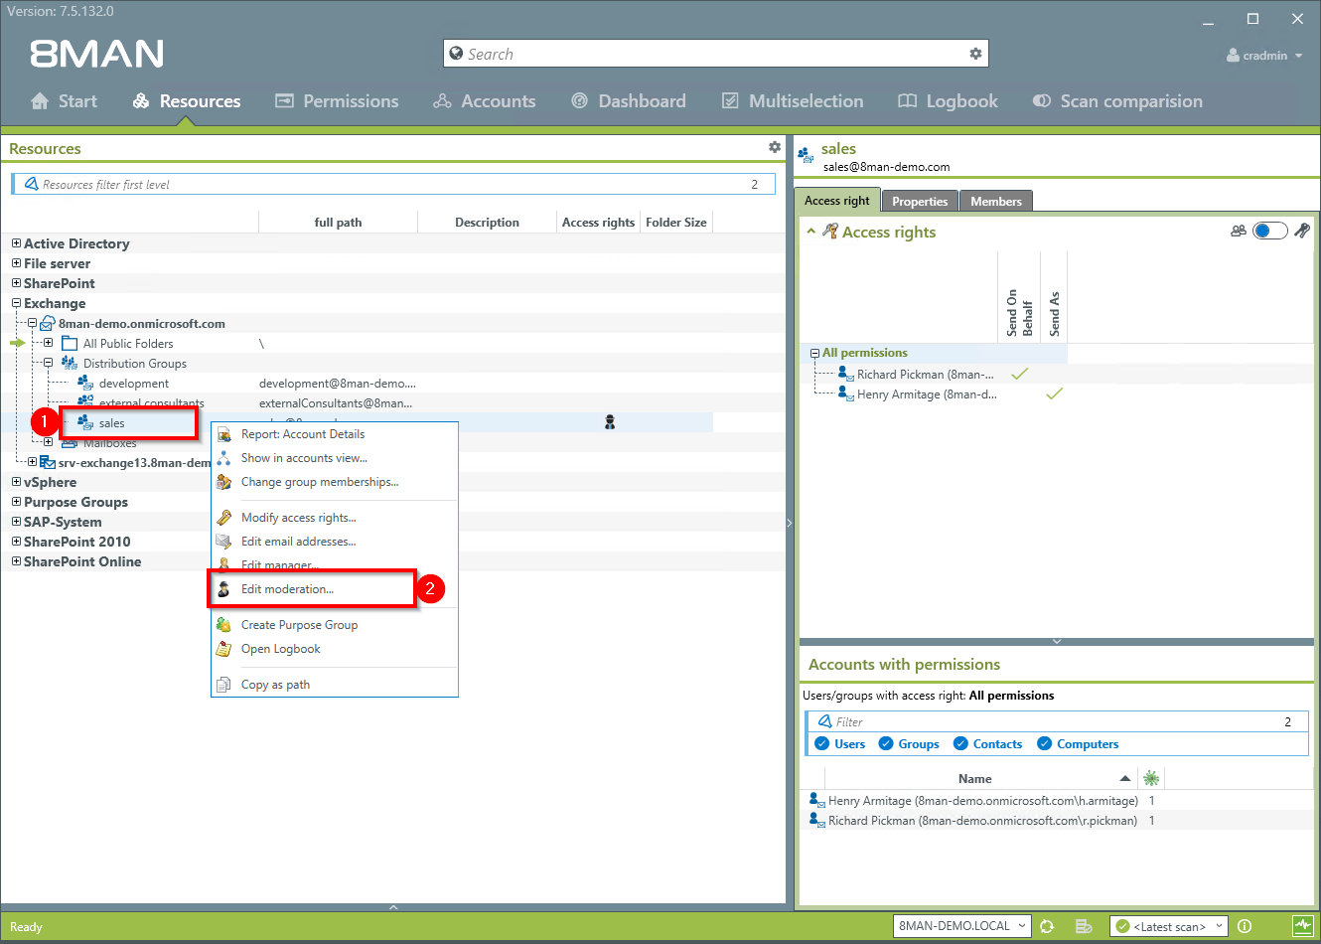Collapse the Distribution Groups node
The width and height of the screenshot is (1321, 944).
click(x=47, y=363)
